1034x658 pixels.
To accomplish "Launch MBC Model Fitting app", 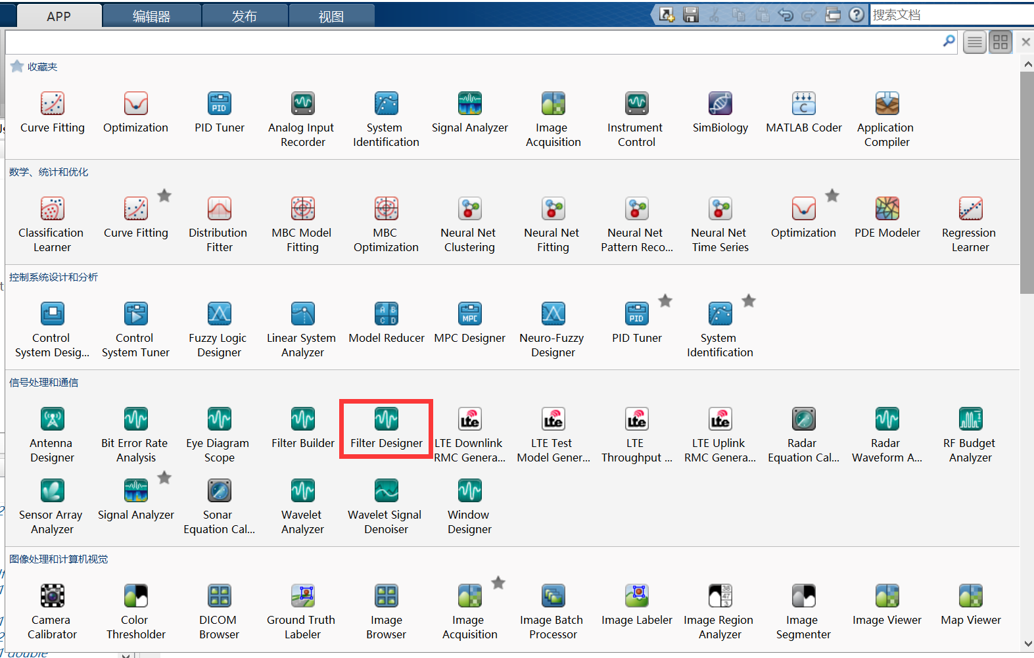I will tap(302, 225).
